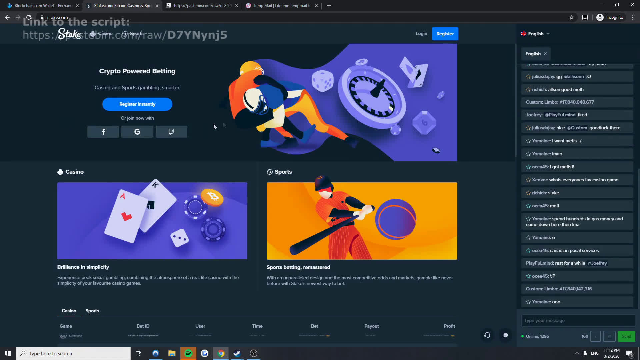Join using the Google icon button

(137, 132)
